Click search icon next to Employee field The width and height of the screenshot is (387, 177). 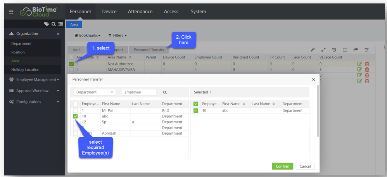pyautogui.click(x=165, y=93)
